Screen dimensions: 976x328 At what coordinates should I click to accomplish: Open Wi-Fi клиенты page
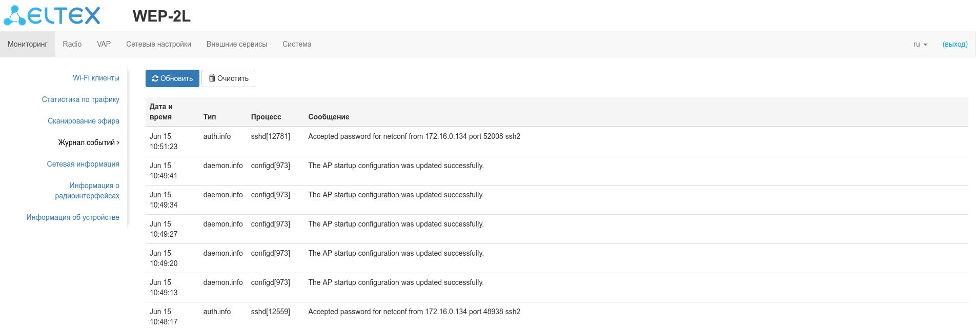tap(96, 78)
